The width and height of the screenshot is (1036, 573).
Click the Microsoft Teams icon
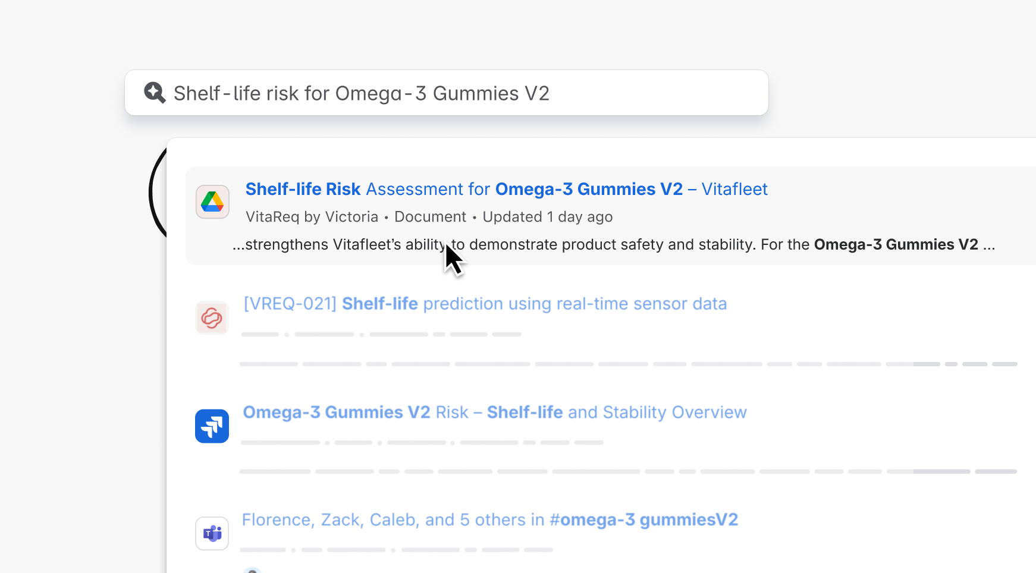[x=212, y=533]
